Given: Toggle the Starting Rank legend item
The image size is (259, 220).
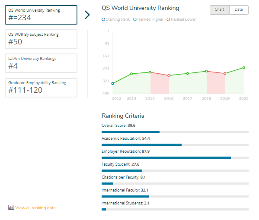Looking at the screenshot, I should (x=116, y=19).
